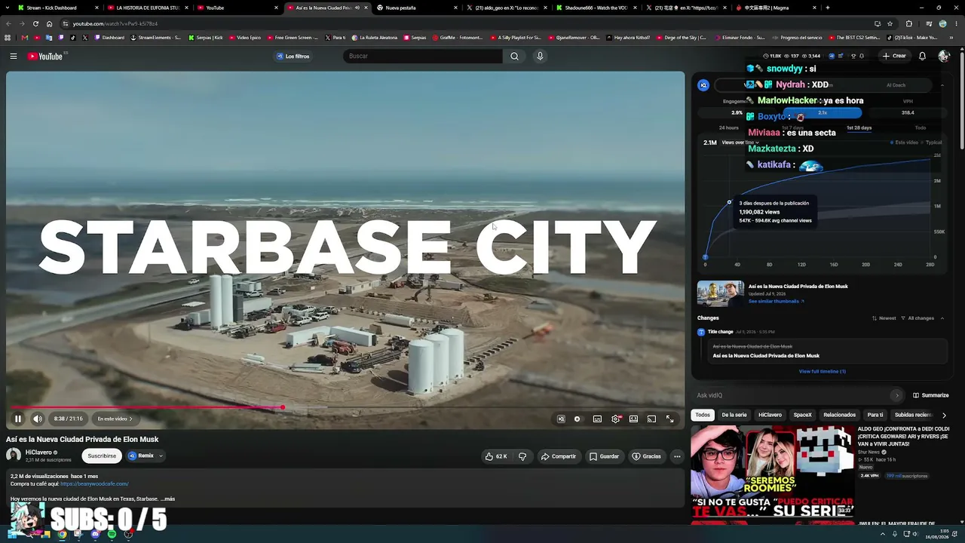The height and width of the screenshot is (543, 965).
Task: Click the Starbase thumbnail in vidIQ panel
Action: [x=721, y=293]
